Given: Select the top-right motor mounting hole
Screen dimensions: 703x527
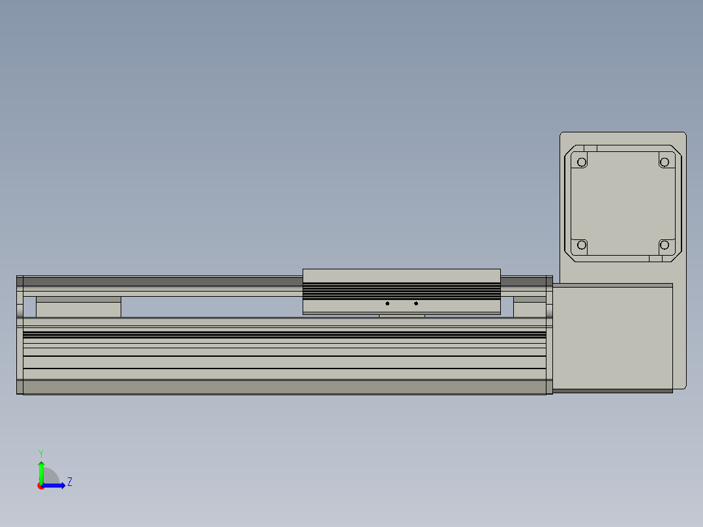Looking at the screenshot, I should (665, 162).
